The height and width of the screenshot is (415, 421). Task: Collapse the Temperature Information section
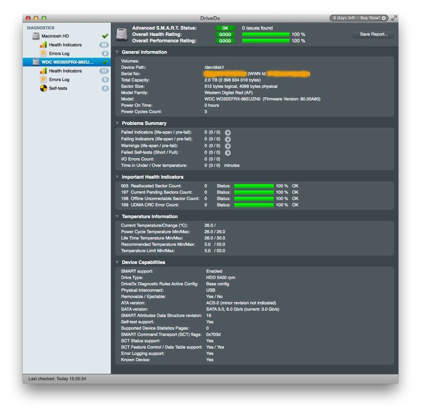tap(117, 216)
